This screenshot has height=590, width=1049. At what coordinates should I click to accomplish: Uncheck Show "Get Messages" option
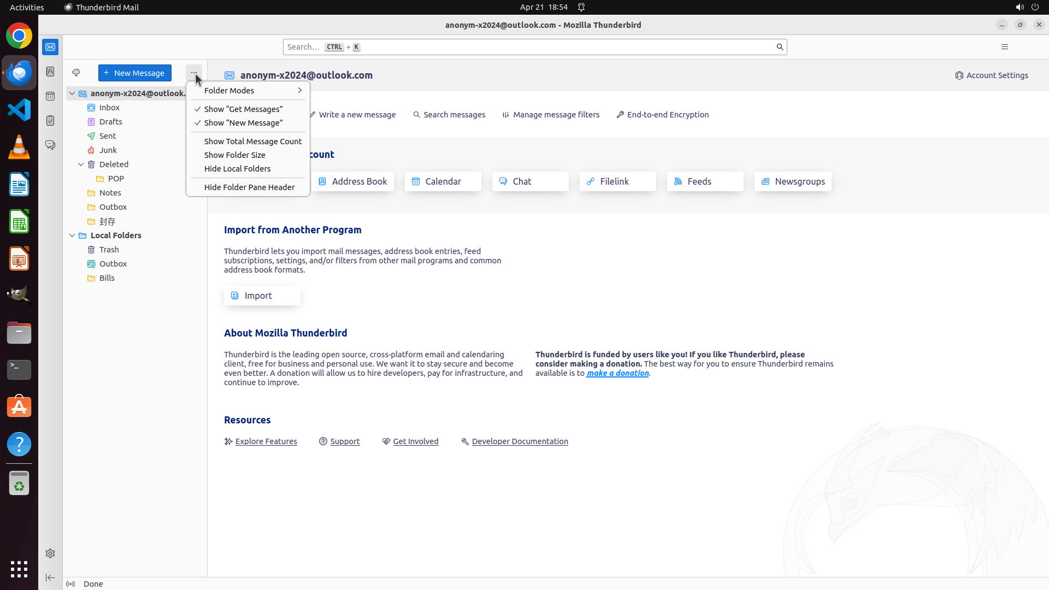(243, 109)
